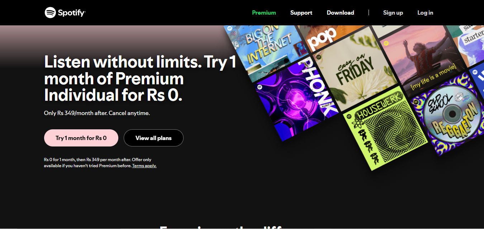The height and width of the screenshot is (229, 484).
Task: Select the Sign up link
Action: tap(393, 13)
